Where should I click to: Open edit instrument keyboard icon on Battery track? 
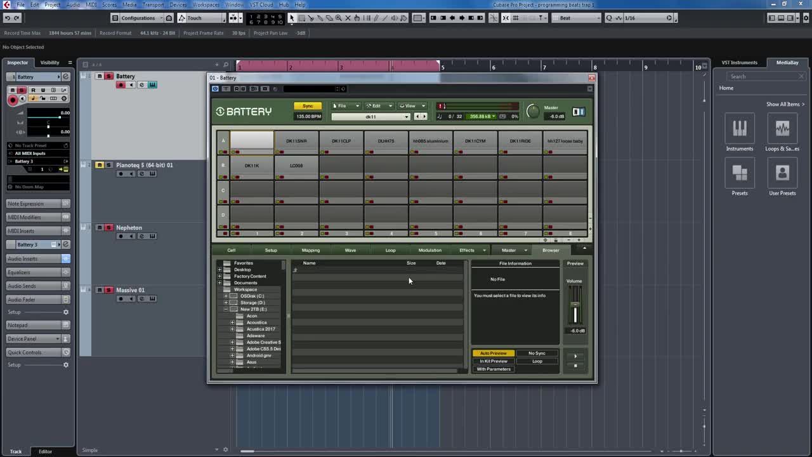tap(152, 85)
